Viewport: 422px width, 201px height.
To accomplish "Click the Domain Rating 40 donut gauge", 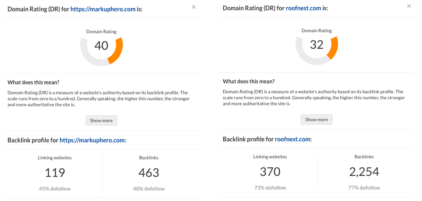I will pyautogui.click(x=101, y=45).
